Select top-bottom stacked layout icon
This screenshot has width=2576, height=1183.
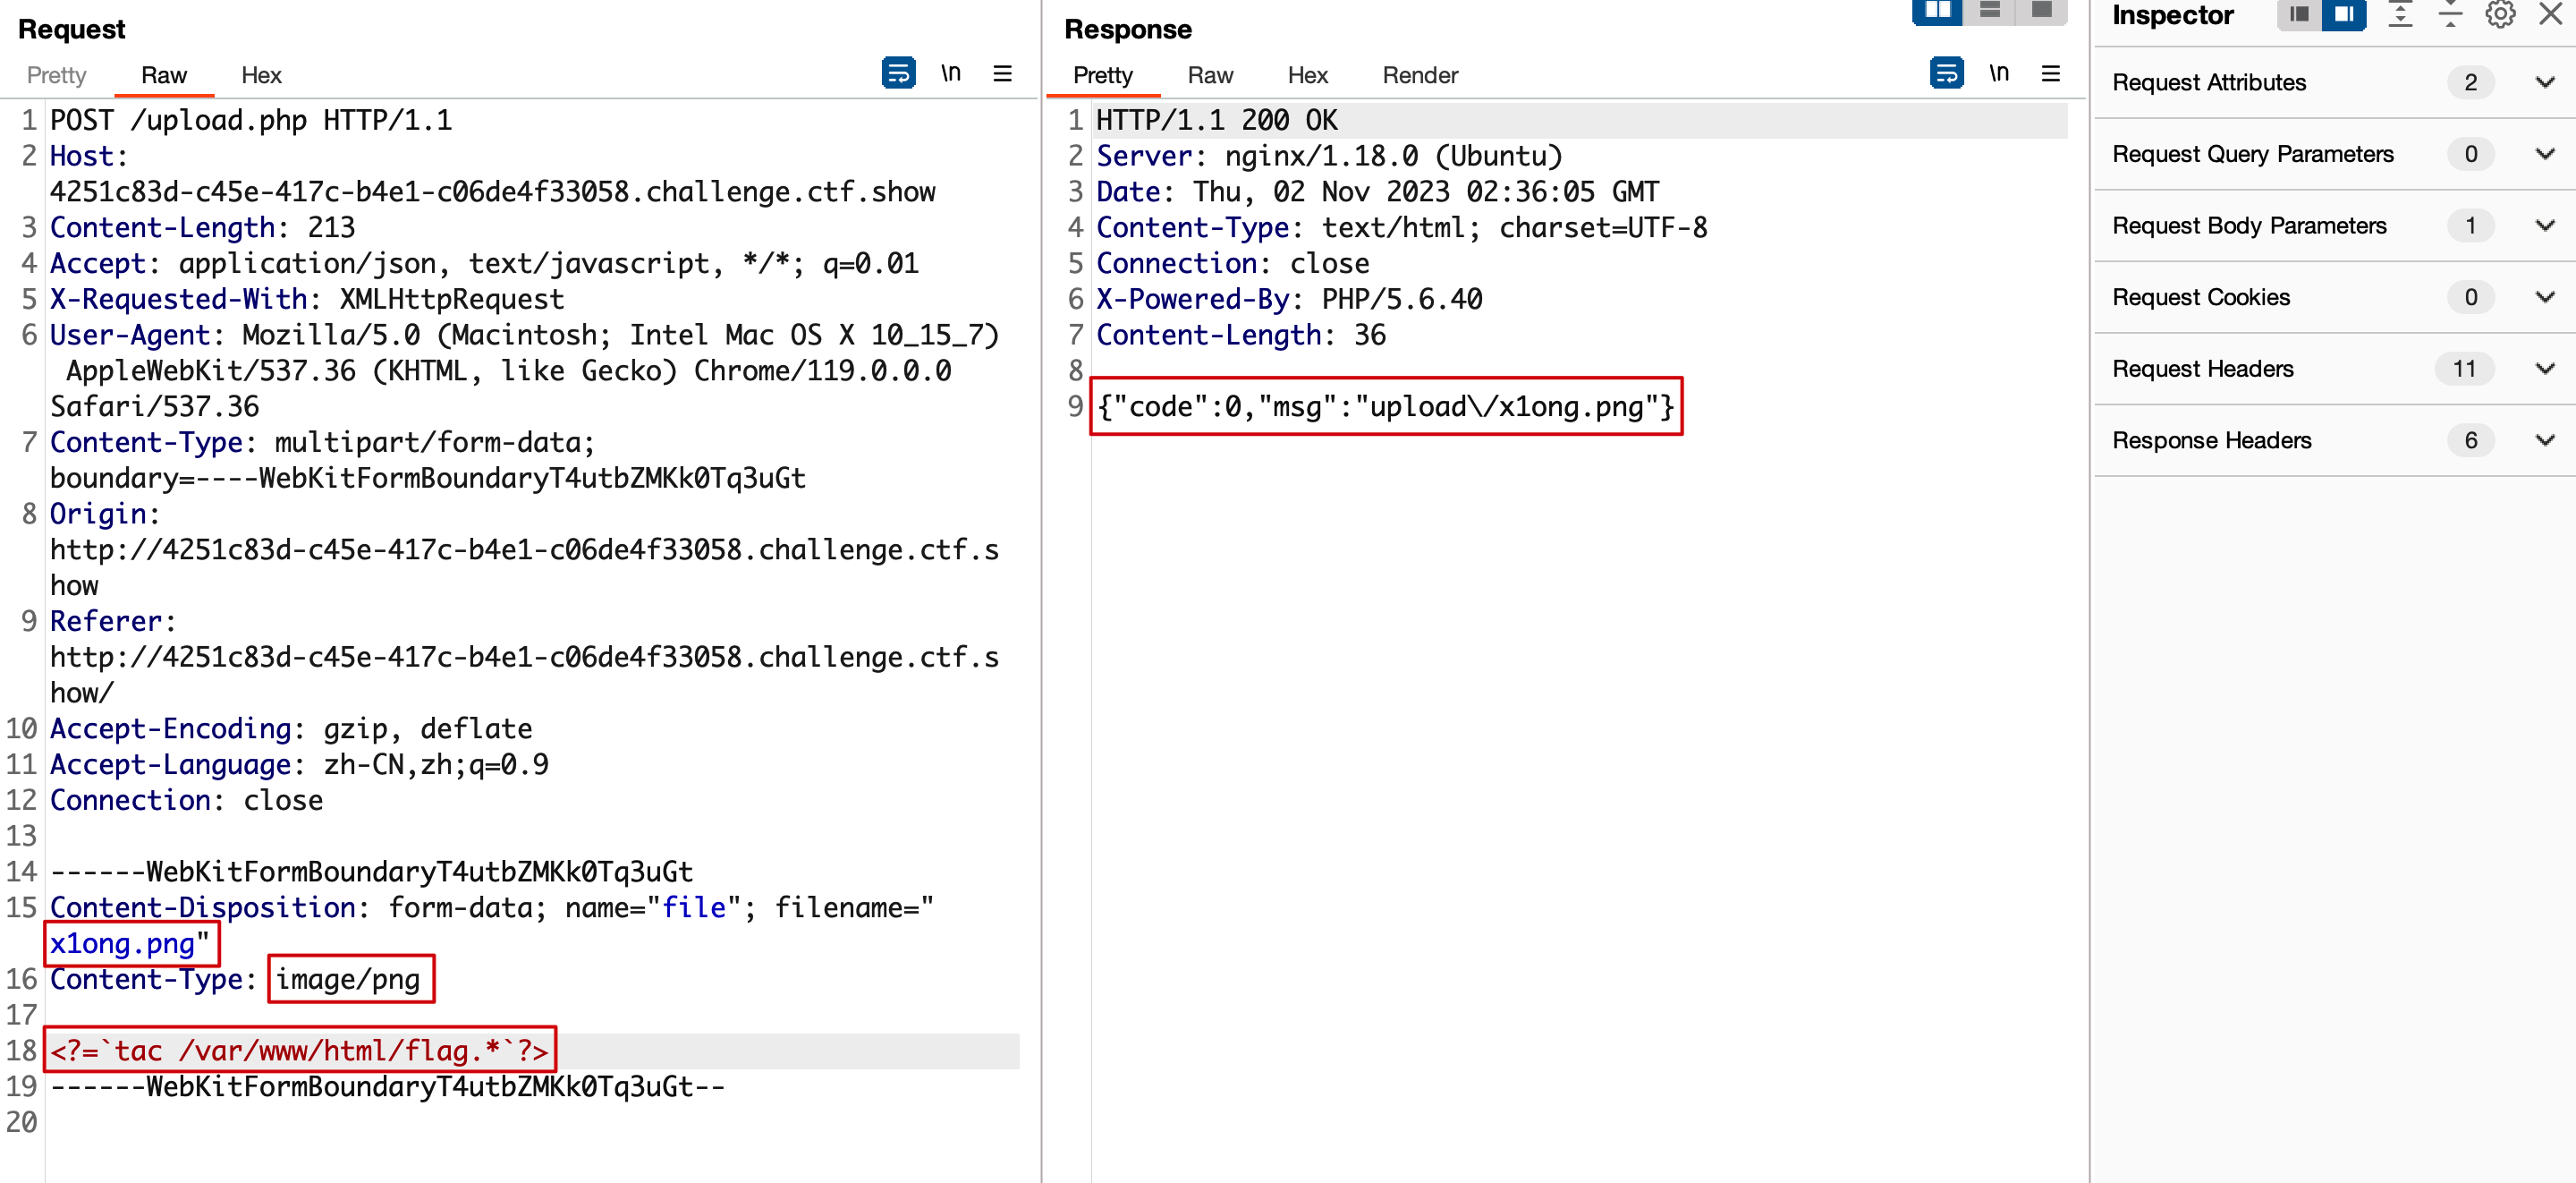click(x=1990, y=11)
